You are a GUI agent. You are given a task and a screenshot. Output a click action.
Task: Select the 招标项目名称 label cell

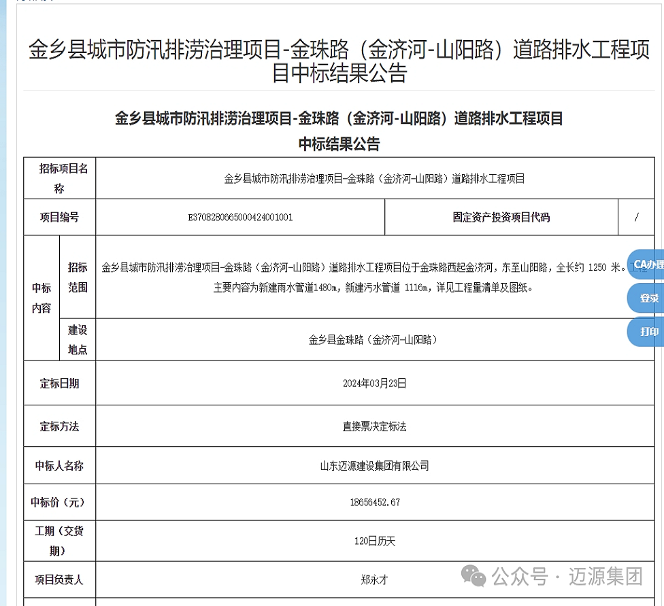(60, 178)
